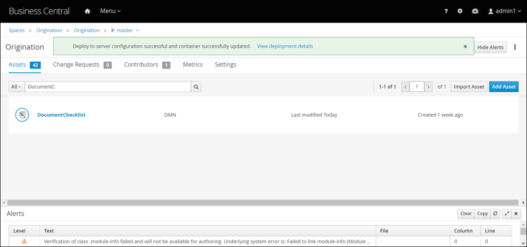Close the Alerts panel
Image resolution: width=527 pixels, height=247 pixels.
click(516, 213)
